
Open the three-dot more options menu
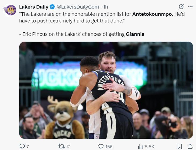coord(190,7)
